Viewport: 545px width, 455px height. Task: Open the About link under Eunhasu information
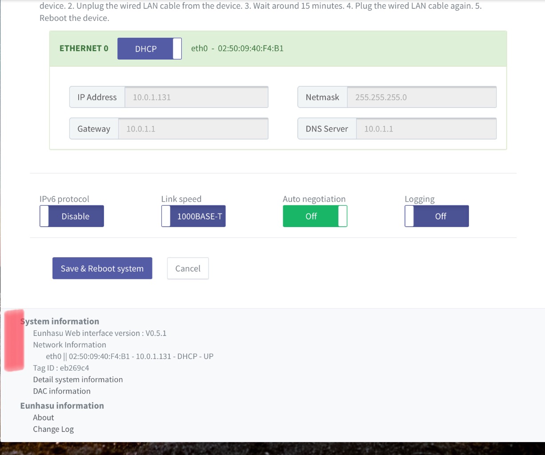(44, 417)
